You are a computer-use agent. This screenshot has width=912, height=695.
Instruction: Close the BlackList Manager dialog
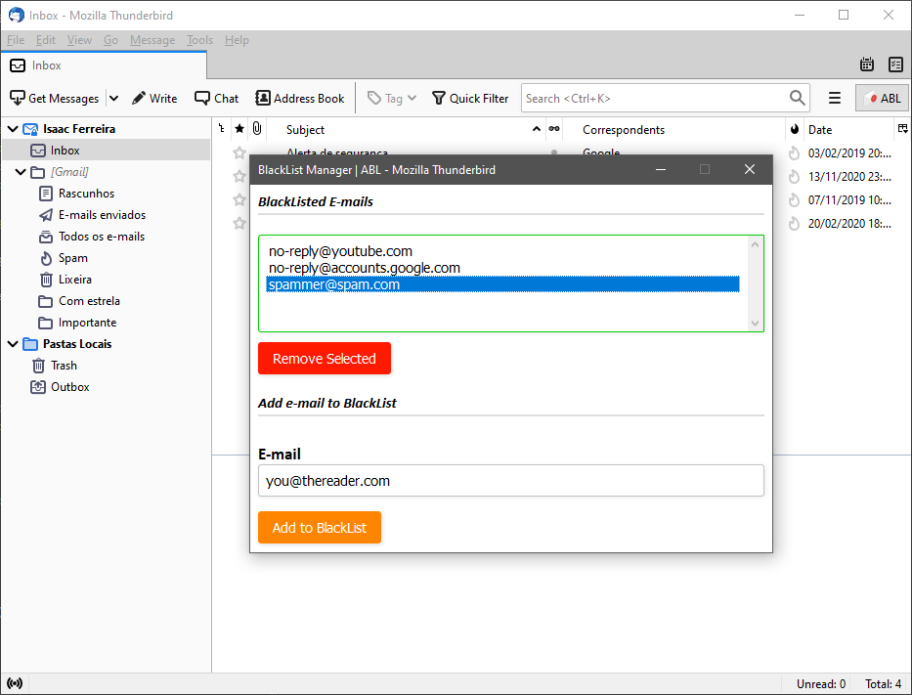(x=749, y=169)
